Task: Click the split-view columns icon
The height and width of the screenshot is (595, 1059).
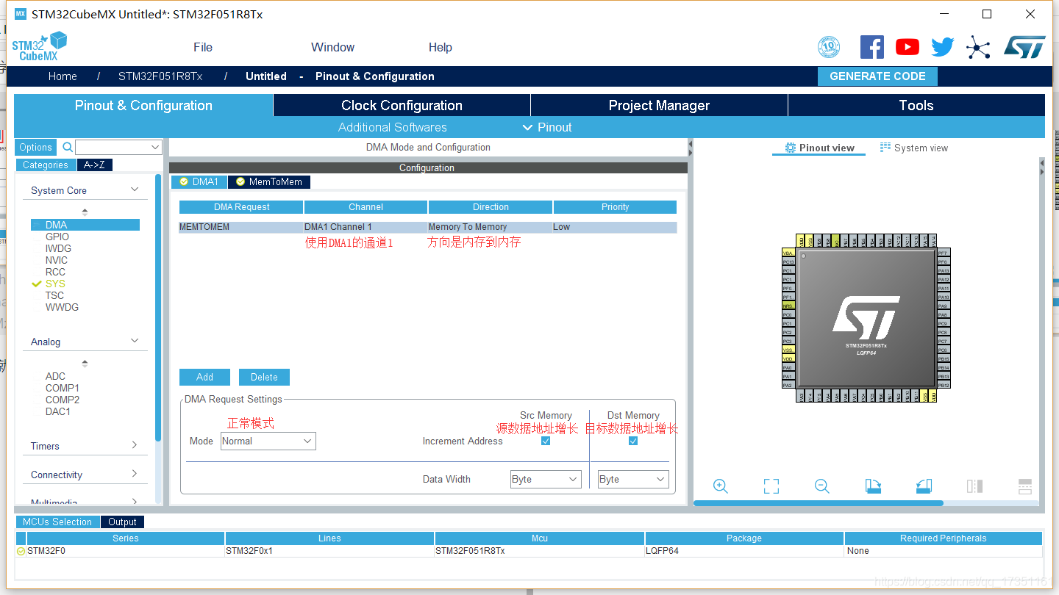Action: (x=974, y=486)
